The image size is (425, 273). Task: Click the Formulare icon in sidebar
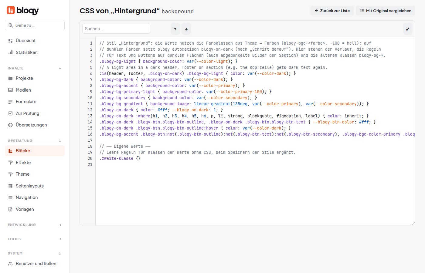[10, 102]
